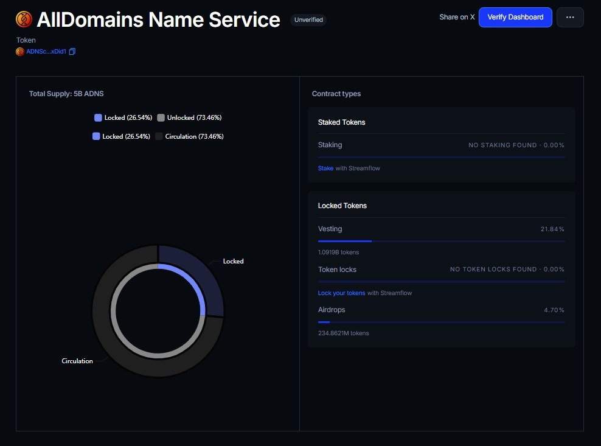Click the Staked Tokens heading

[x=341, y=122]
